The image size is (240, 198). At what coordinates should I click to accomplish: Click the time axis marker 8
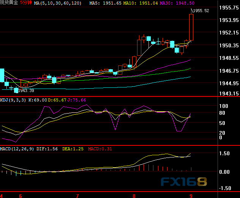pos(134,196)
